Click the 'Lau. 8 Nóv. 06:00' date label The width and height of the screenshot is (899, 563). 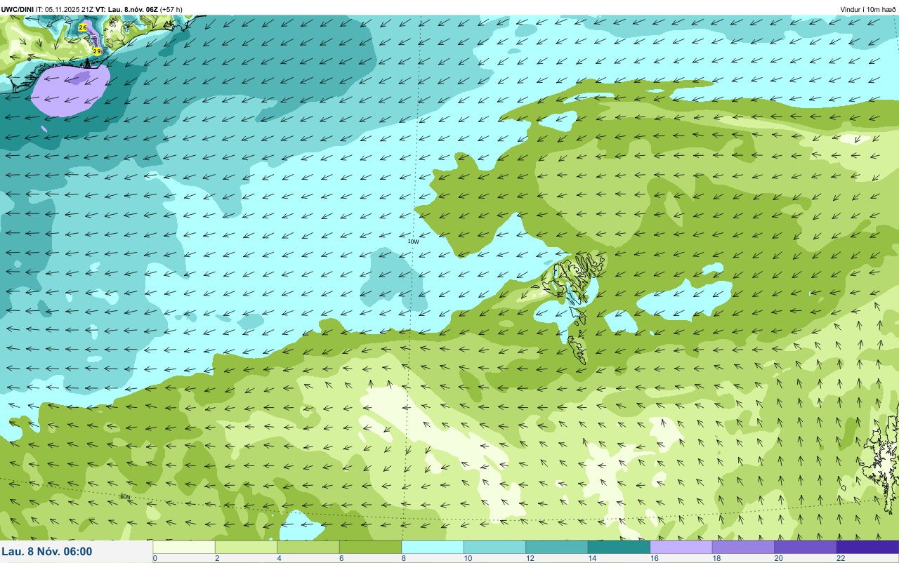47,552
